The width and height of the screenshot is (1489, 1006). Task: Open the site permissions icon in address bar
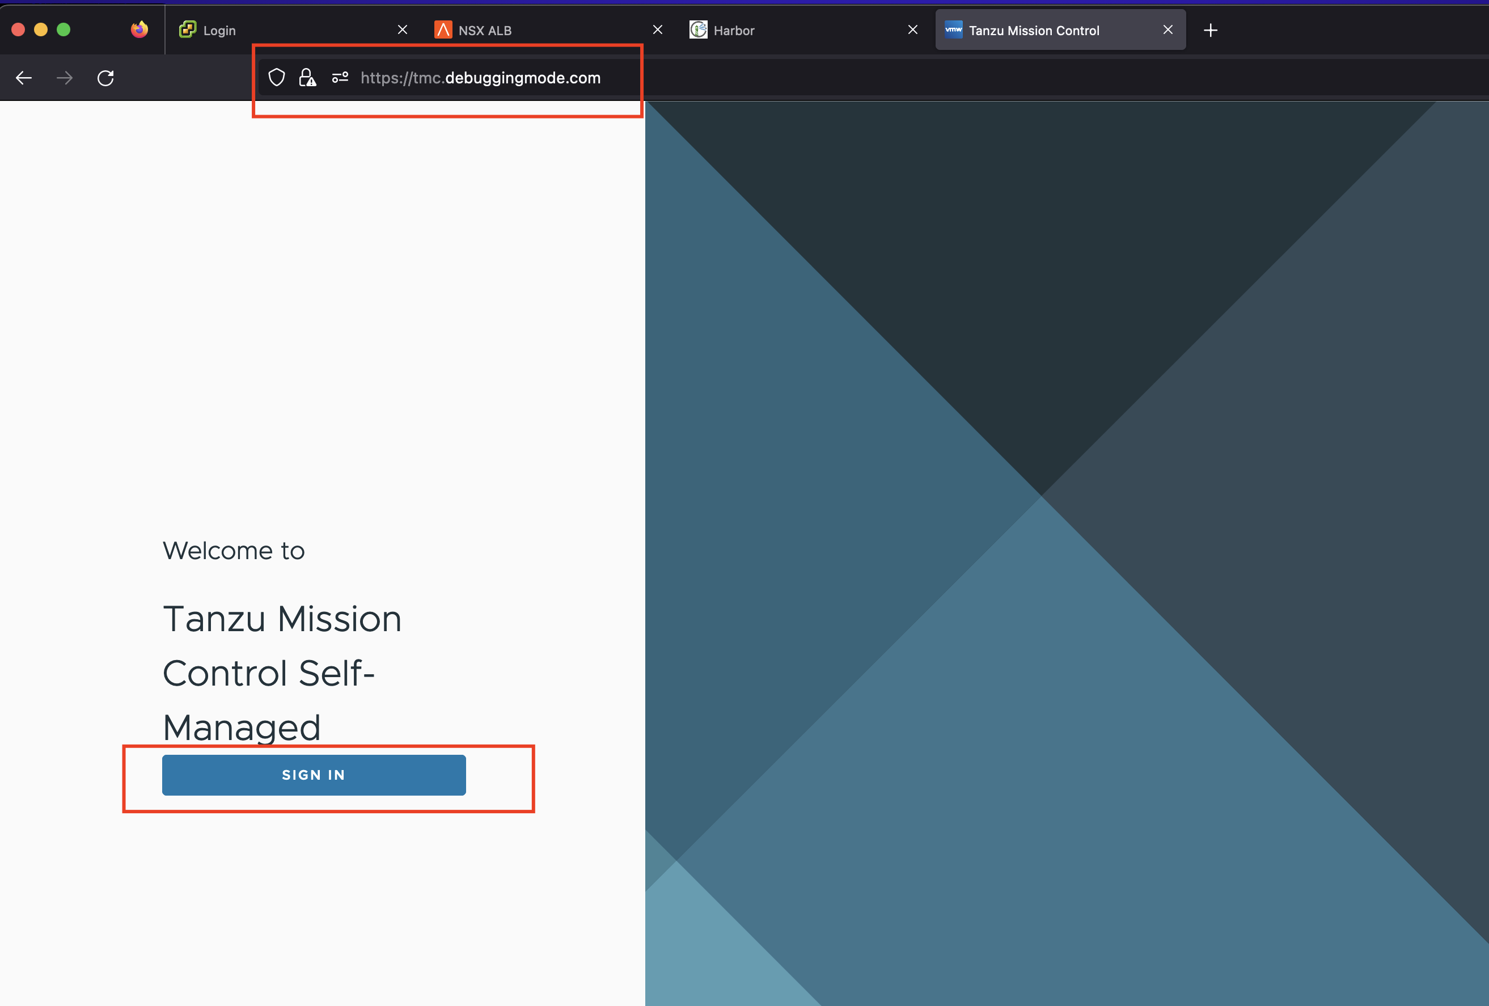(340, 78)
